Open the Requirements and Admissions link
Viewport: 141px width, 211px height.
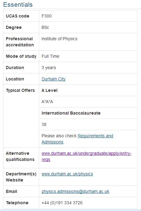click(x=77, y=139)
